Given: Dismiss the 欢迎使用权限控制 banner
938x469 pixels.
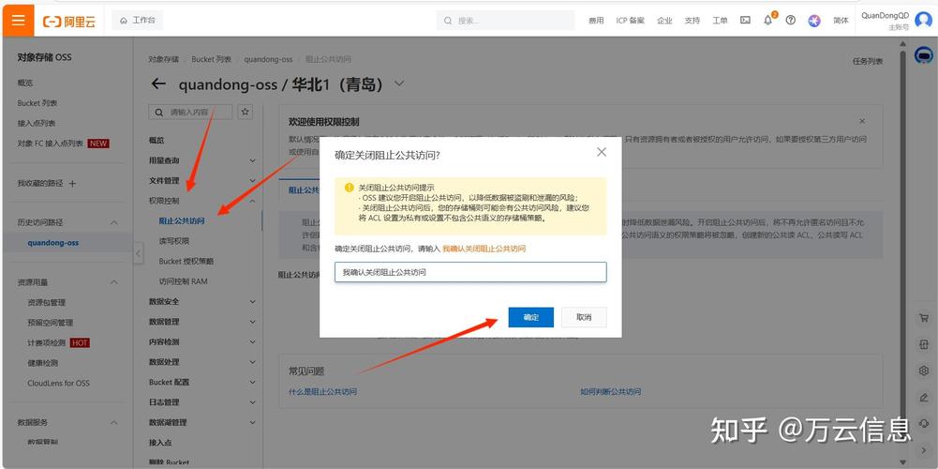Looking at the screenshot, I should (x=862, y=121).
